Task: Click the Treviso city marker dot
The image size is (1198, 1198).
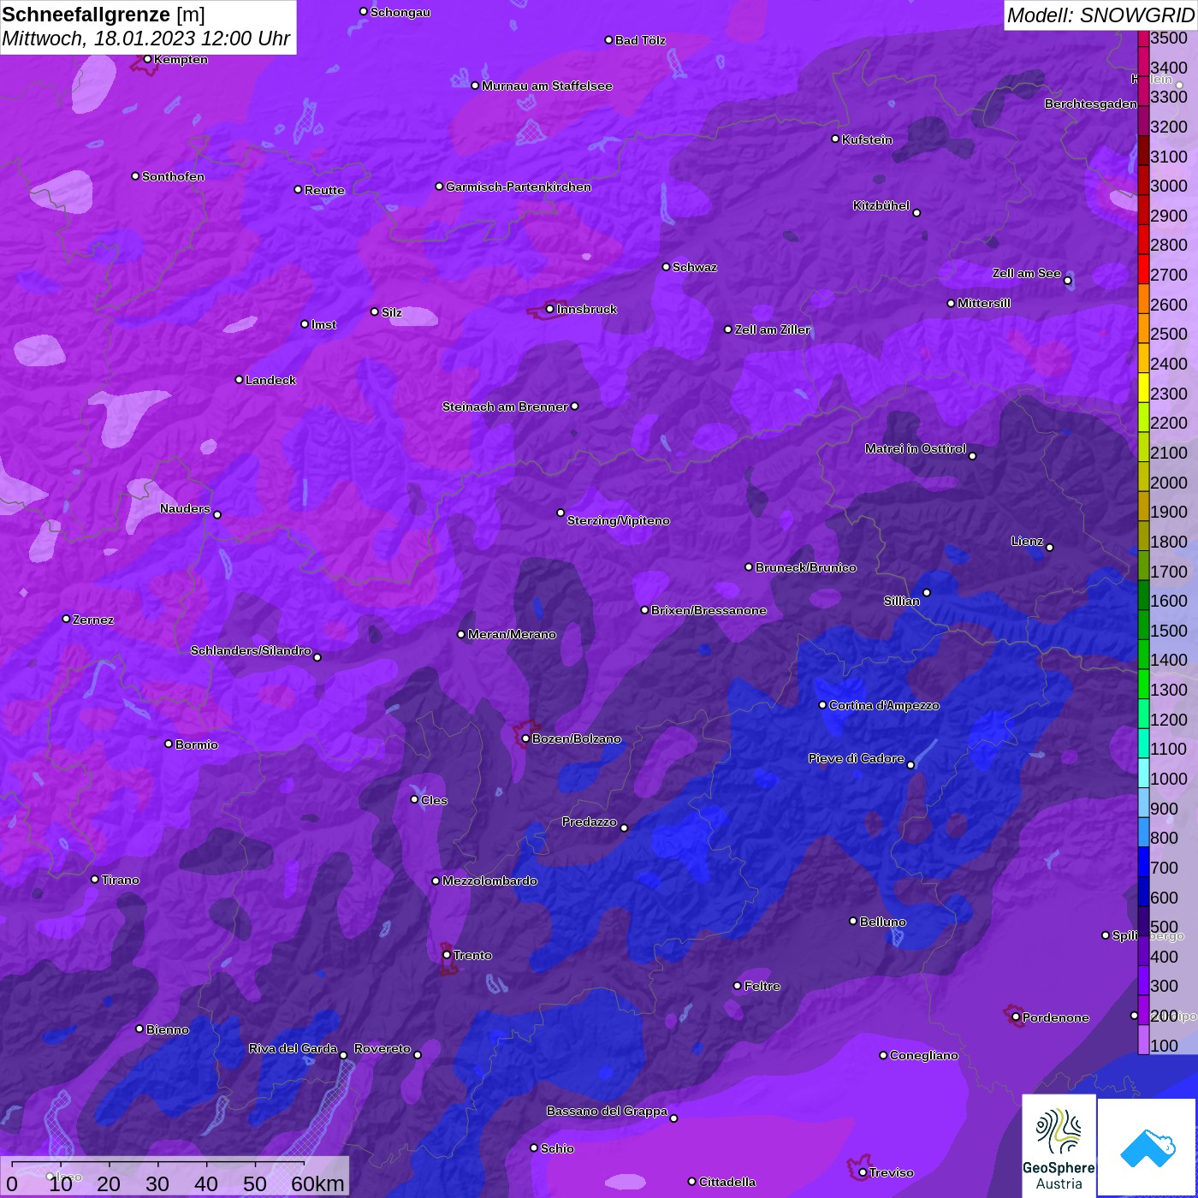Action: click(x=863, y=1172)
